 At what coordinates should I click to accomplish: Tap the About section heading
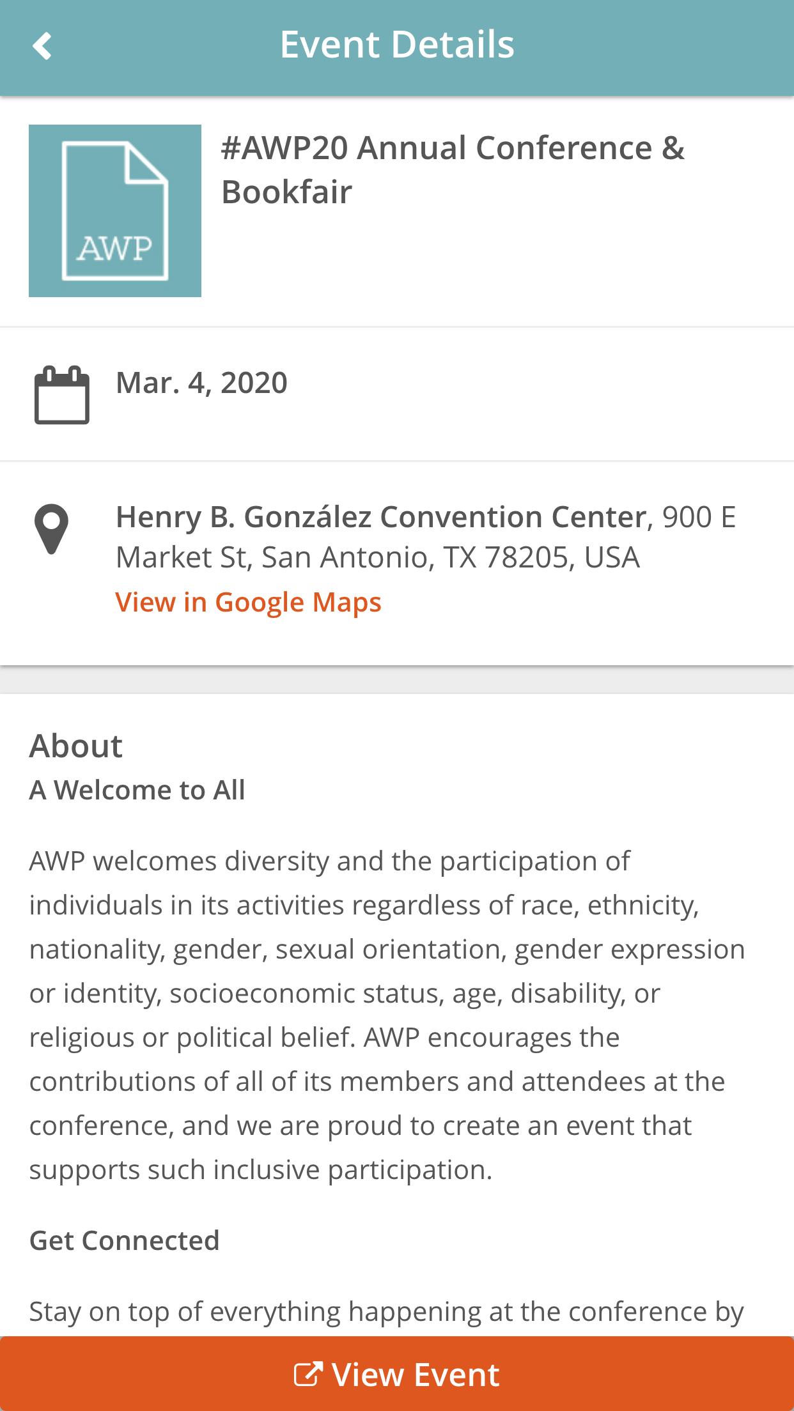[75, 746]
